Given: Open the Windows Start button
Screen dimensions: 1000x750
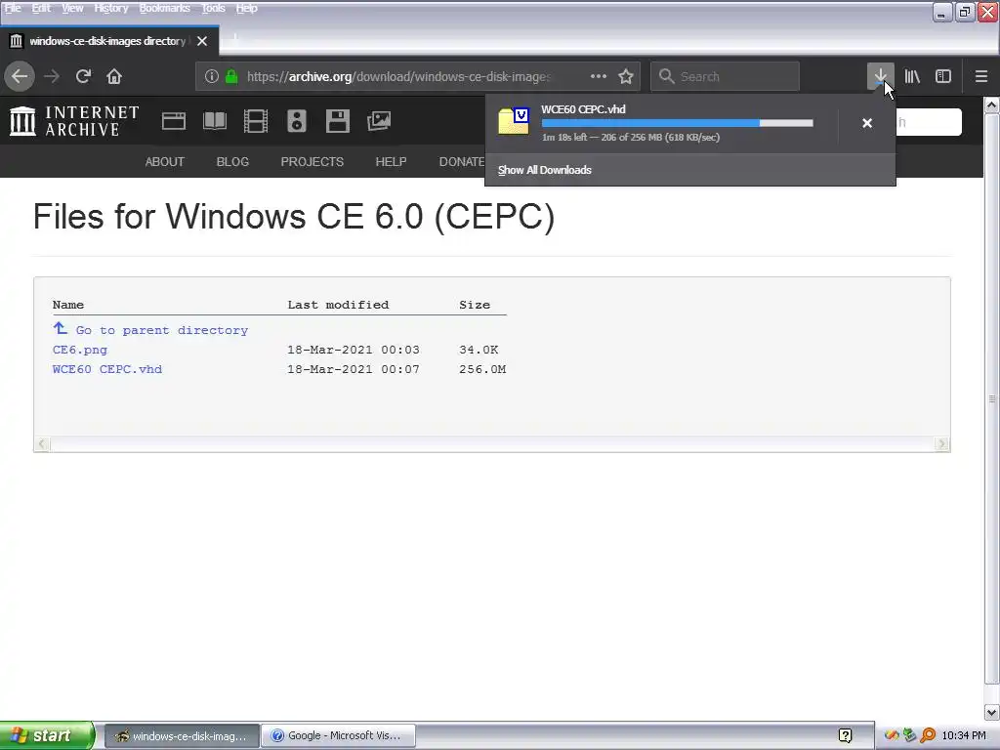Looking at the screenshot, I should (x=47, y=735).
